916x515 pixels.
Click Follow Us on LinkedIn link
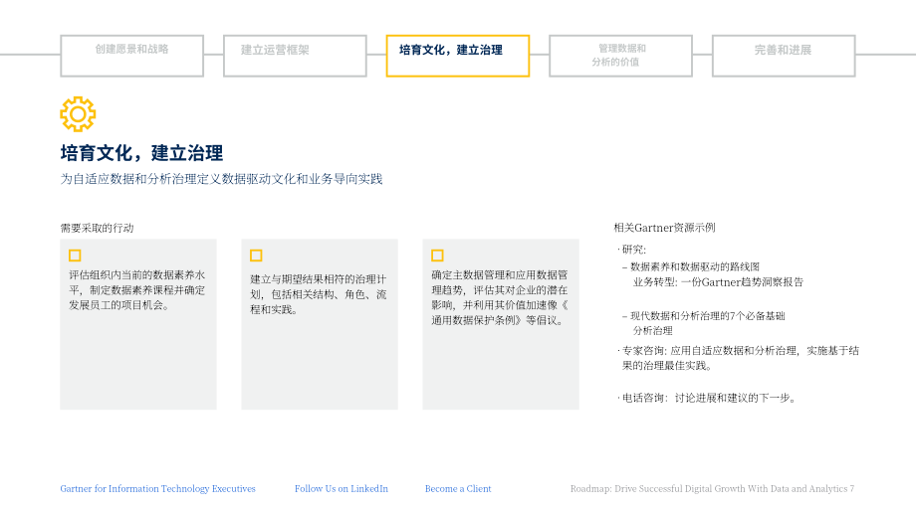pyautogui.click(x=342, y=489)
